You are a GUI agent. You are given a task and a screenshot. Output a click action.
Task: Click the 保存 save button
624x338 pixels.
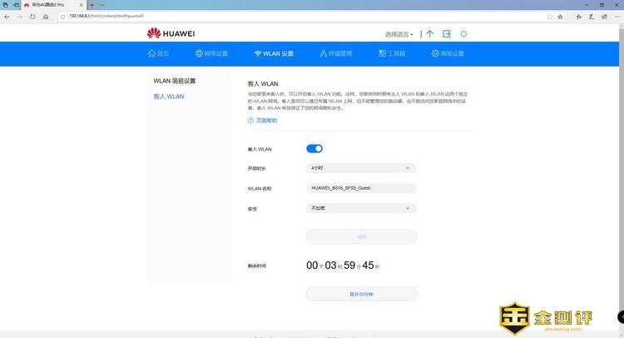(361, 236)
